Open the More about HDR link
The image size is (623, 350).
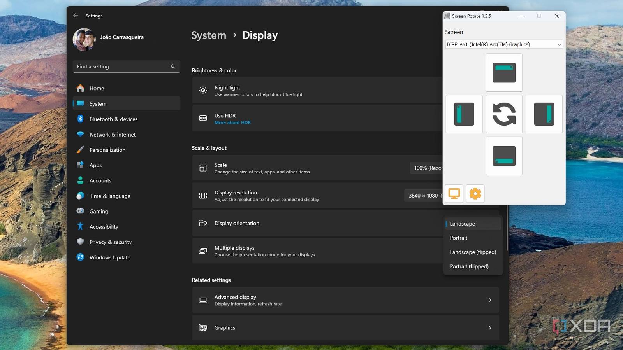click(x=232, y=122)
